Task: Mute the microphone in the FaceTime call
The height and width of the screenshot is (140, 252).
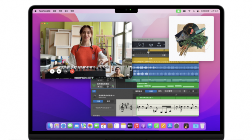Action: [52, 71]
